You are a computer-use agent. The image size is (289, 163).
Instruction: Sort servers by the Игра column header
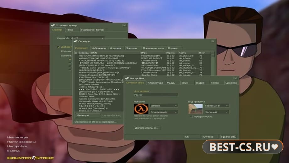153,53
